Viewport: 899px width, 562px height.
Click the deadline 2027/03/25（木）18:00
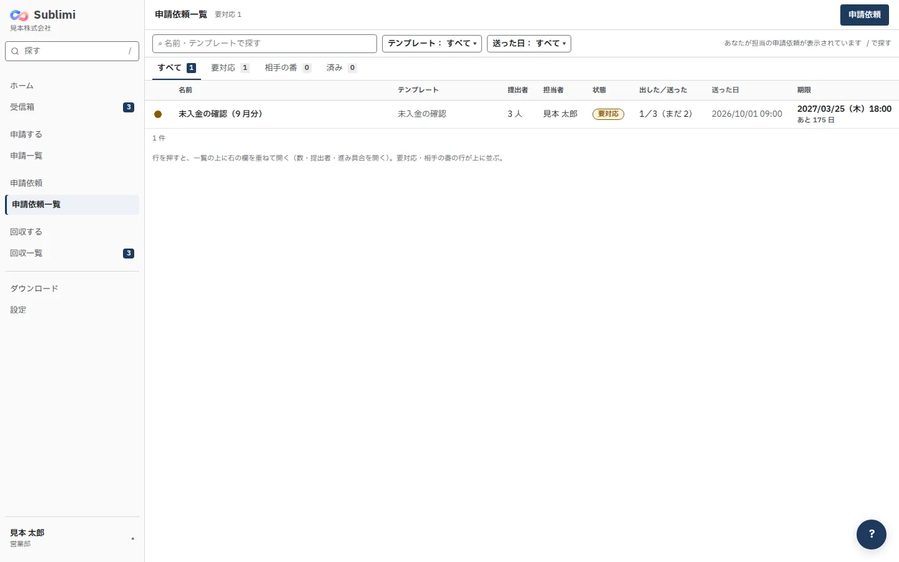tap(844, 109)
